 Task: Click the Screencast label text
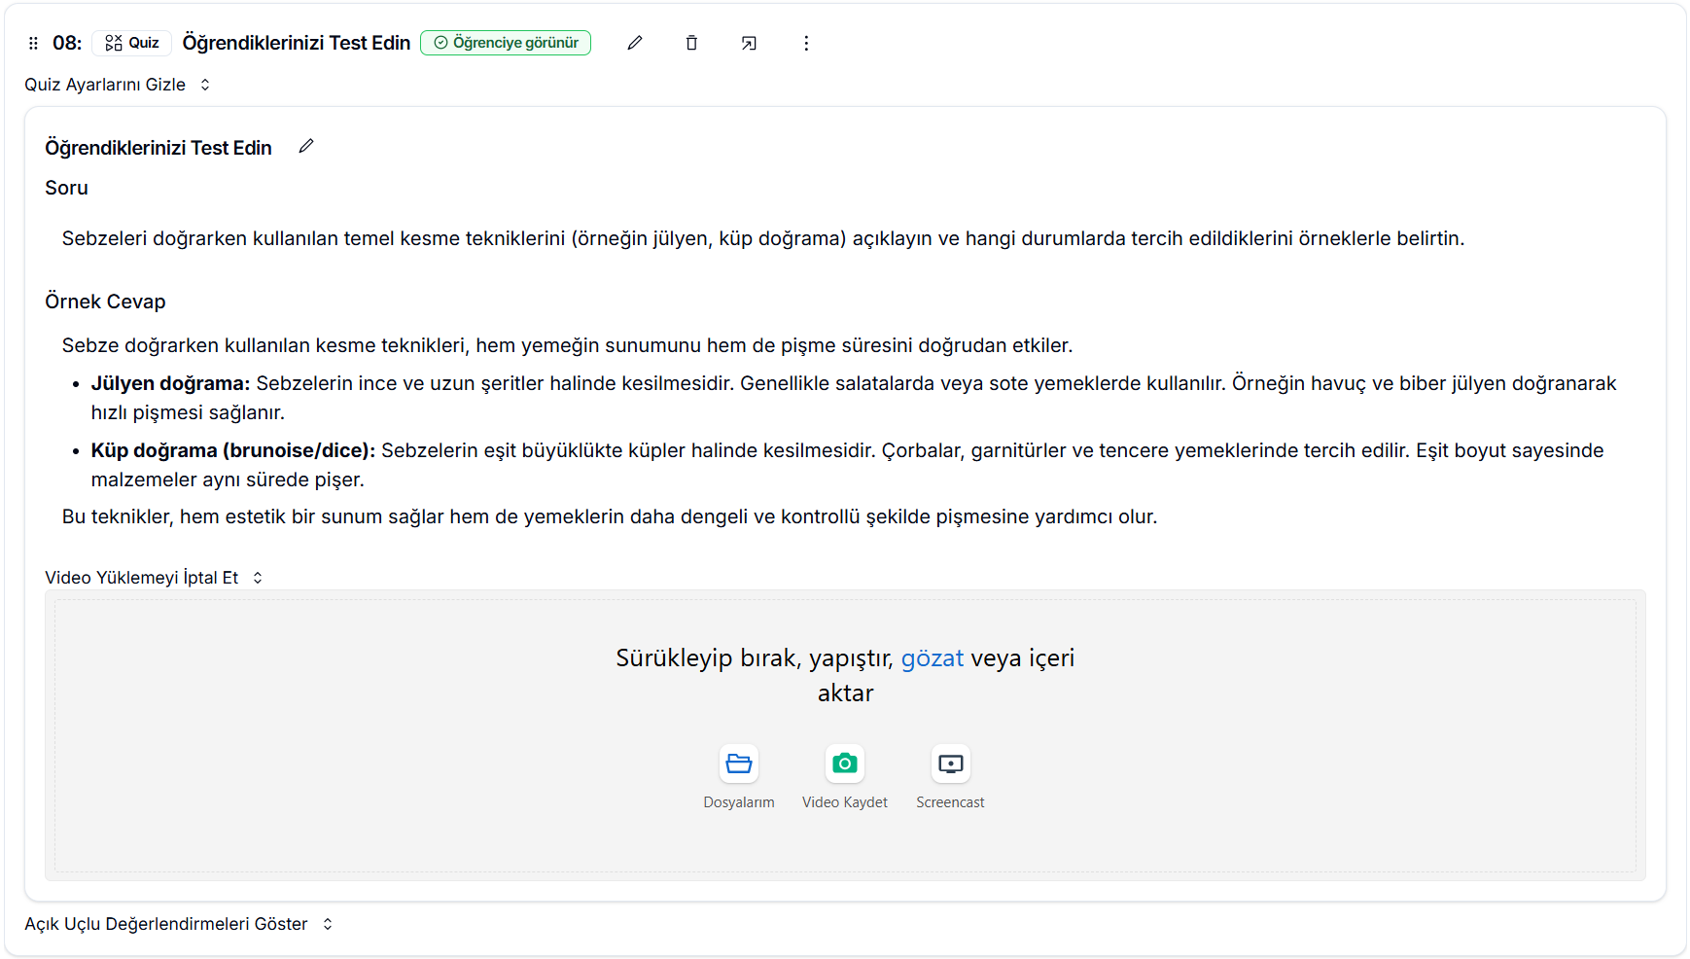(x=950, y=802)
